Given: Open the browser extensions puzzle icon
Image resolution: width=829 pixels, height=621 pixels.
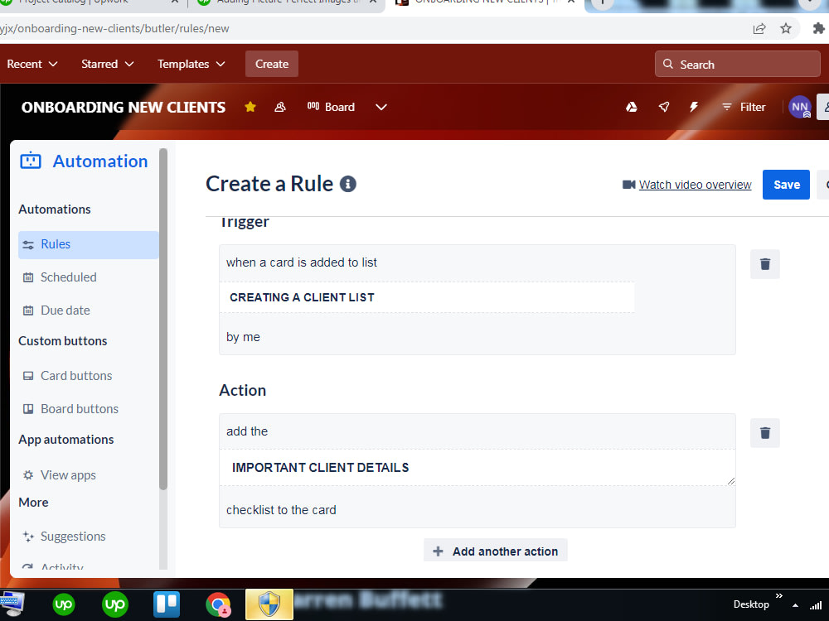Looking at the screenshot, I should (x=818, y=28).
